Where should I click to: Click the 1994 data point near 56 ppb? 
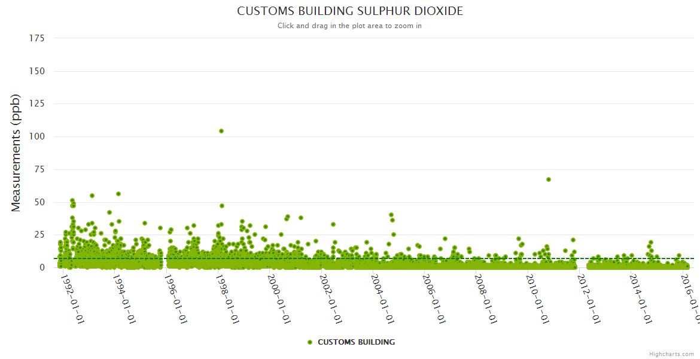pyautogui.click(x=118, y=194)
